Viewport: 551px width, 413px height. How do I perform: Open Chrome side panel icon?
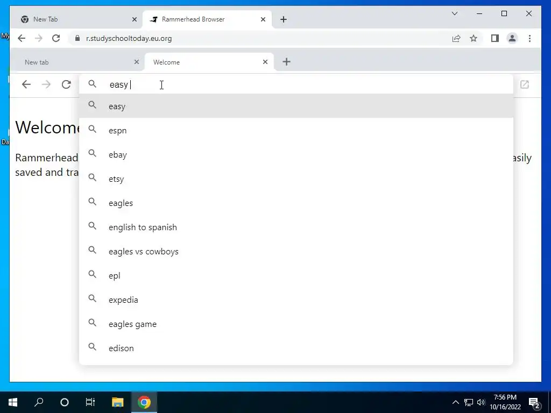click(495, 38)
